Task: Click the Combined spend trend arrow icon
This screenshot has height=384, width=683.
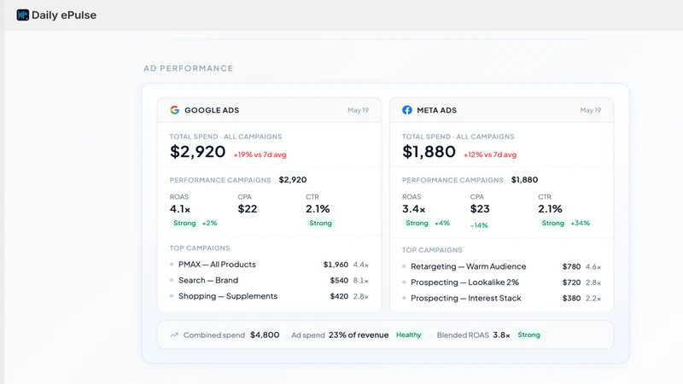Action: click(174, 335)
